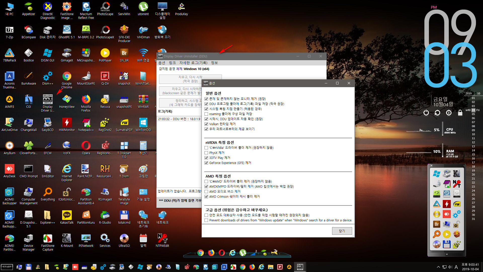
Task: Click the 닫기 button in options dialog
Action: pyautogui.click(x=342, y=231)
